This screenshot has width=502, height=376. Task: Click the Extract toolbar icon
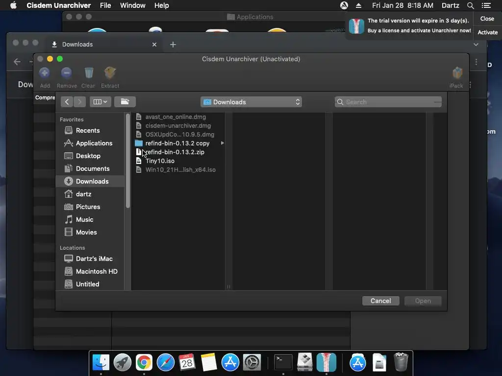point(110,73)
